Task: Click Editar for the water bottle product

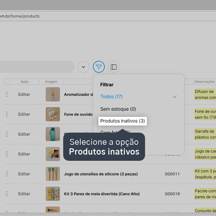Action: coord(24,134)
